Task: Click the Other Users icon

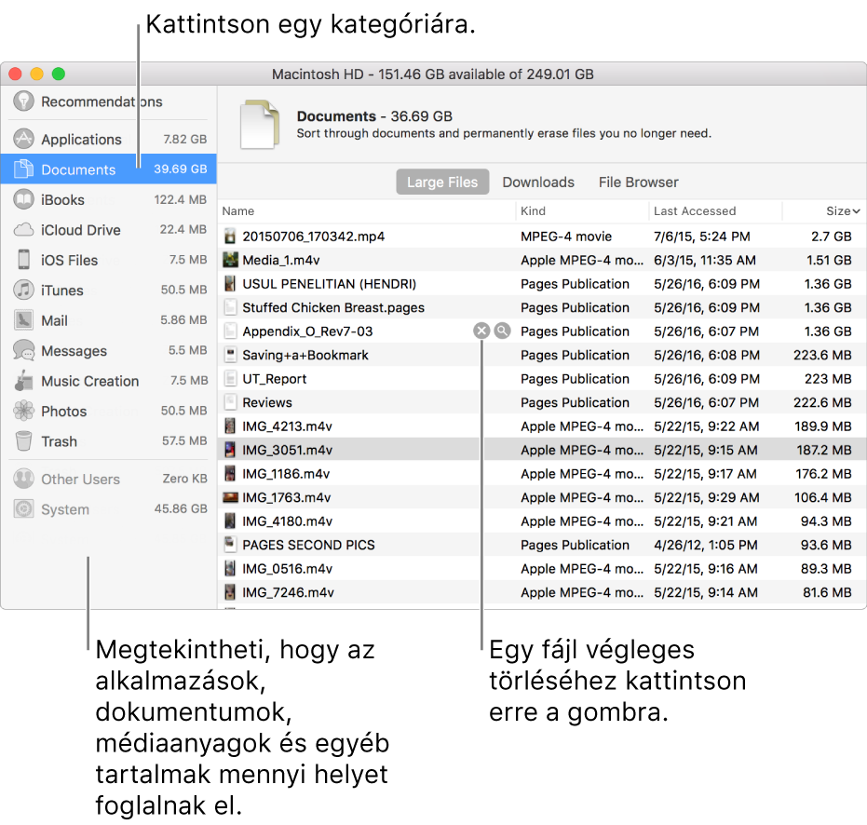Action: (24, 479)
